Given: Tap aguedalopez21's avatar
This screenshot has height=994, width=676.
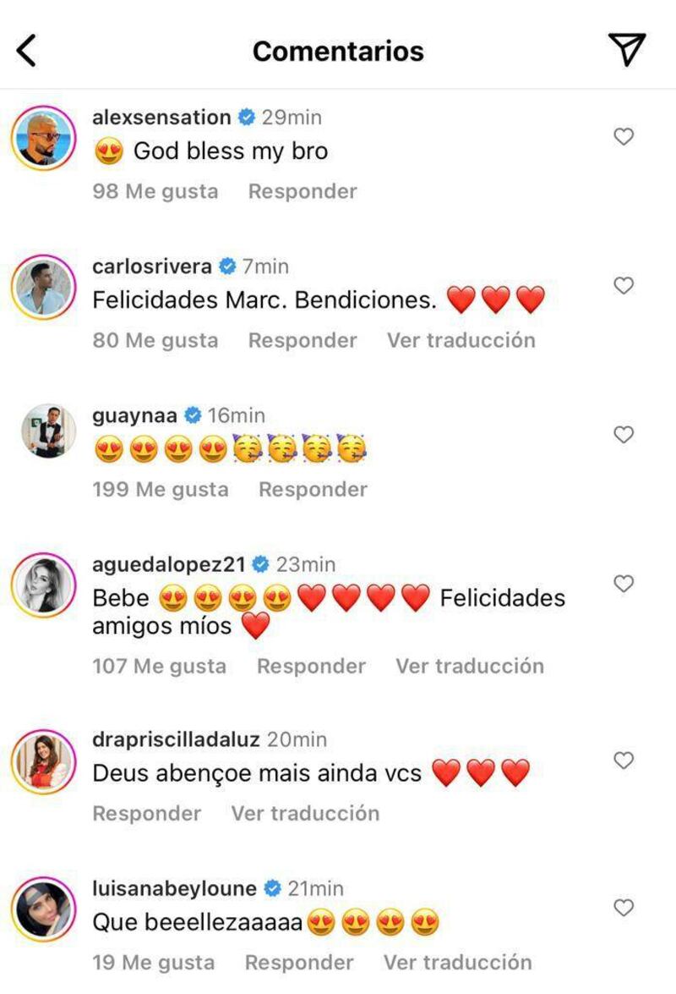Looking at the screenshot, I should pos(44,585).
